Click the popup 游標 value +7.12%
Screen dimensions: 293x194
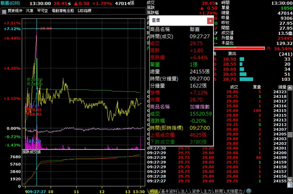click(199, 93)
